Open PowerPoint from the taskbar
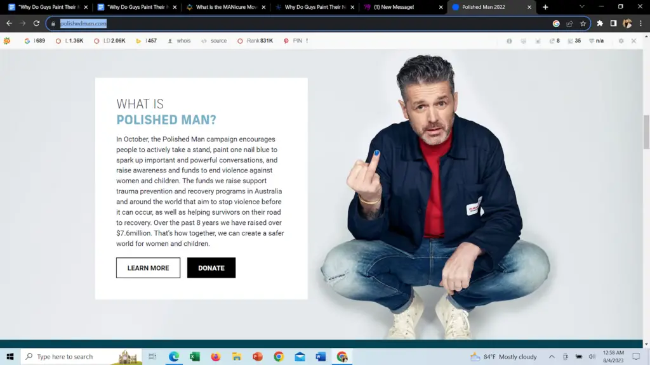 click(258, 356)
